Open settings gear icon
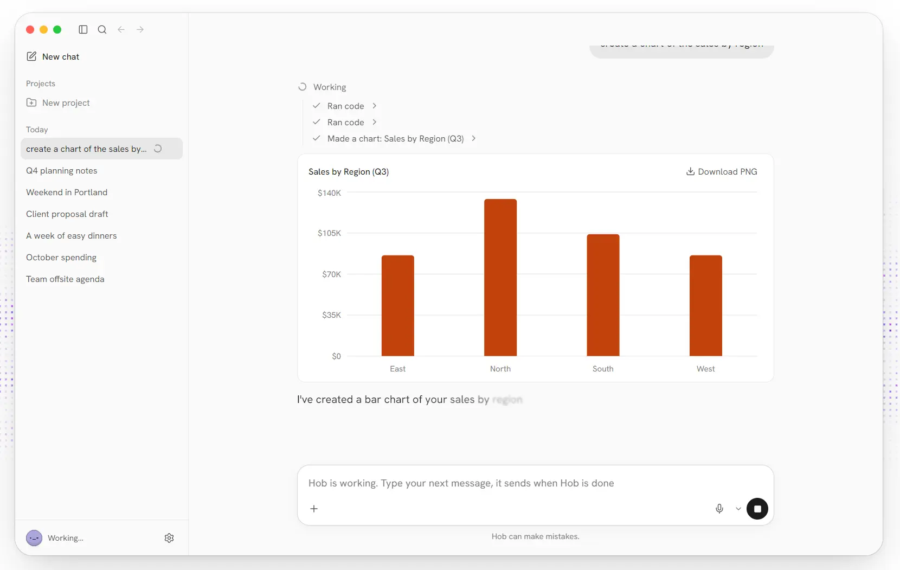The width and height of the screenshot is (900, 570). click(169, 538)
